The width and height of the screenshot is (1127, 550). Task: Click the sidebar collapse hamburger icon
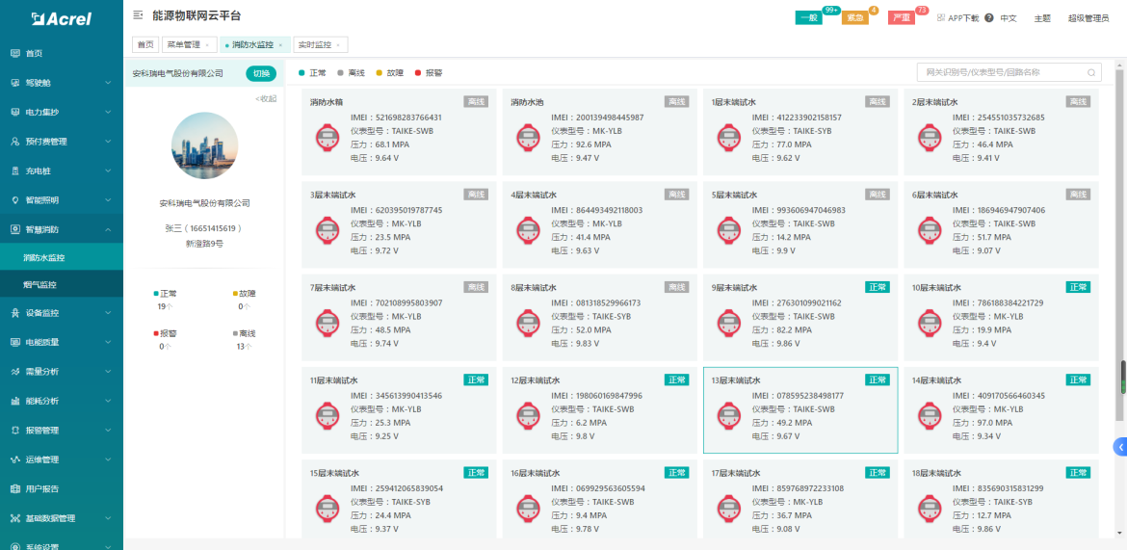pos(138,16)
